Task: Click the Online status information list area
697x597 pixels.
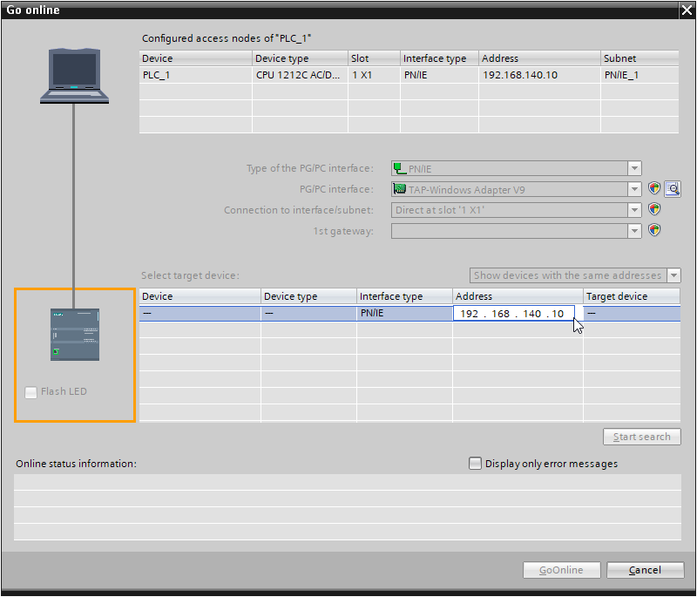Action: pos(347,507)
